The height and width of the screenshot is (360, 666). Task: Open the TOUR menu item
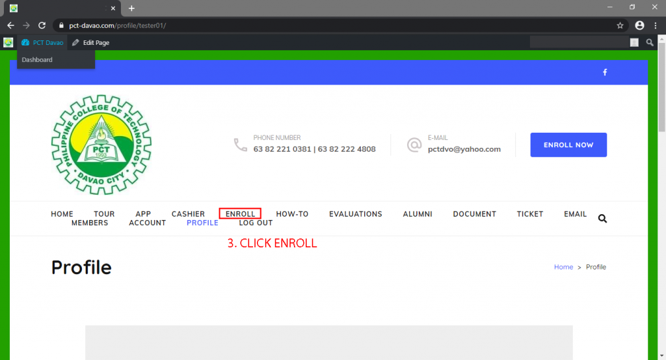[104, 214]
